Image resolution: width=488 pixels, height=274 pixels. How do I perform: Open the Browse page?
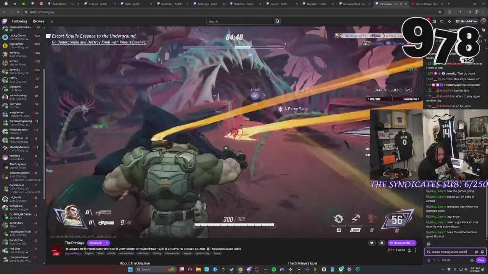pos(39,21)
